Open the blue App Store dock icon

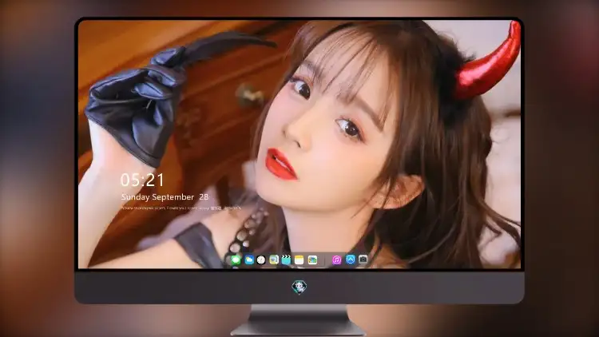pyautogui.click(x=351, y=260)
